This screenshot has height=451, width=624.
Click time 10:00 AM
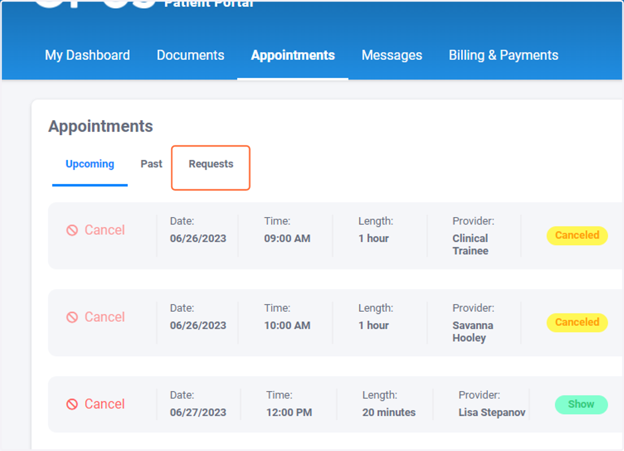[287, 325]
